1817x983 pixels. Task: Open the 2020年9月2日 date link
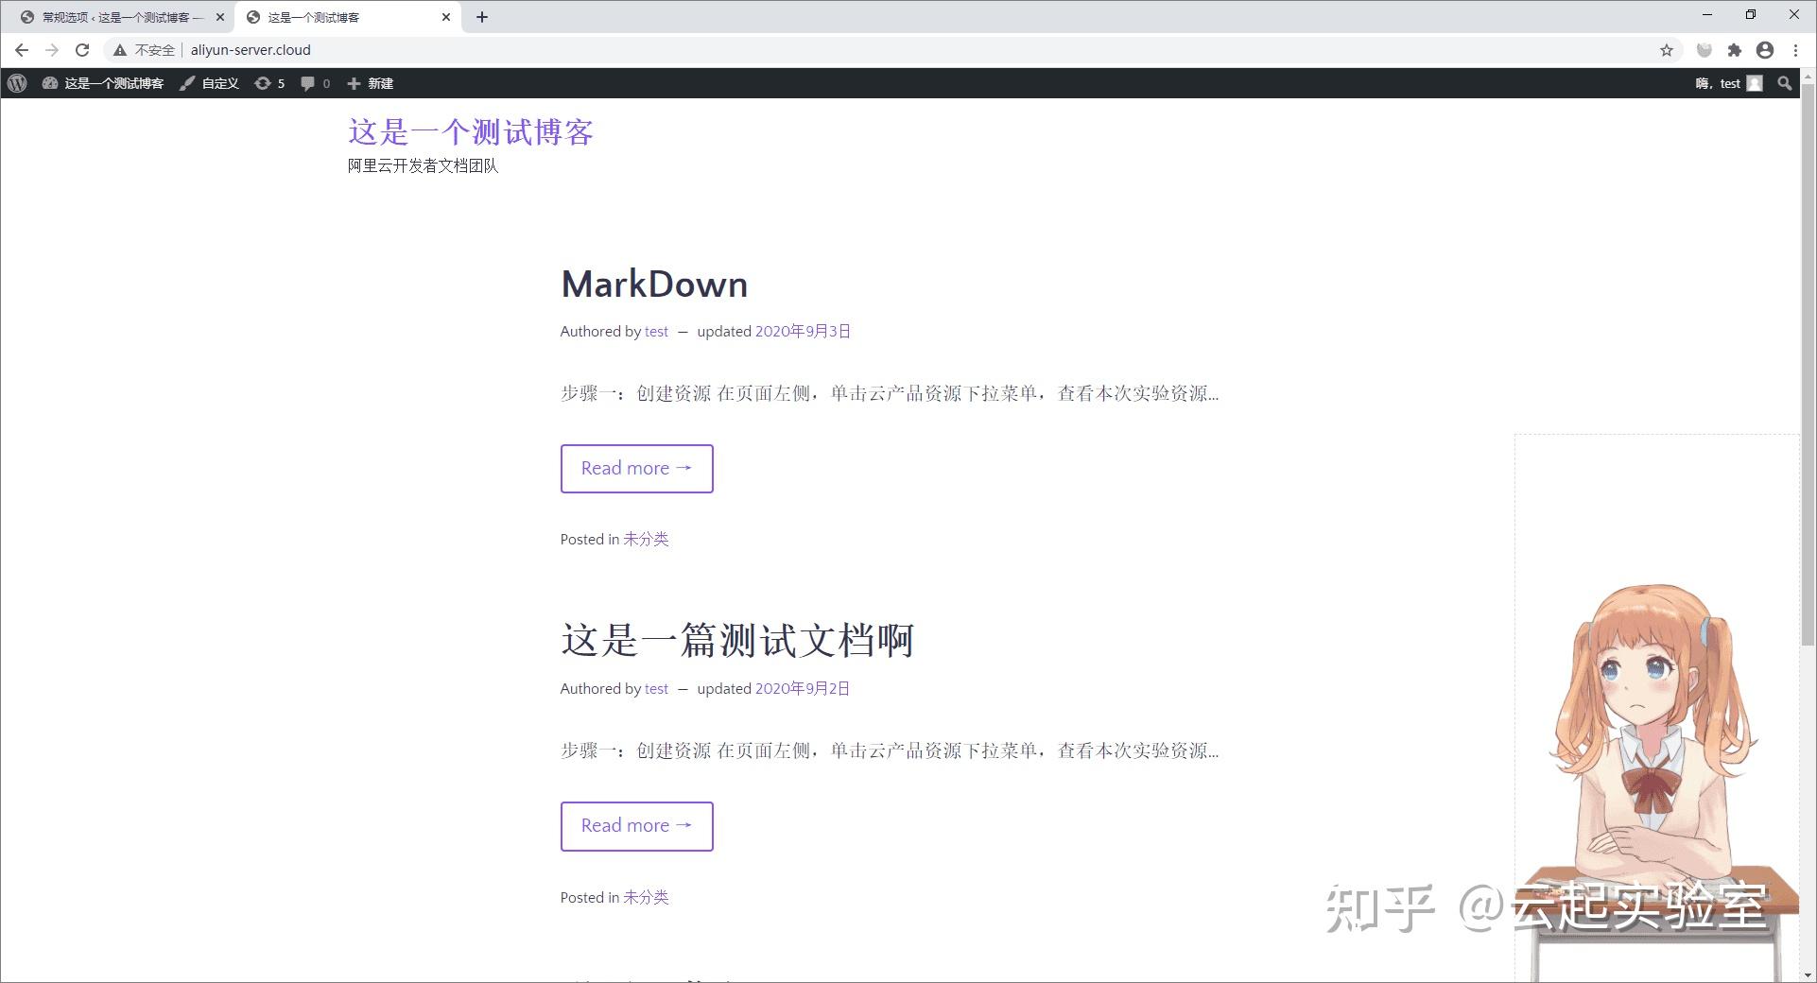[803, 688]
